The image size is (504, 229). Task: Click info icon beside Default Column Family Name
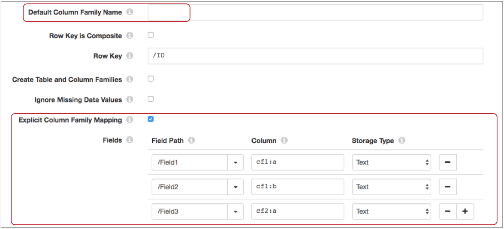click(130, 12)
